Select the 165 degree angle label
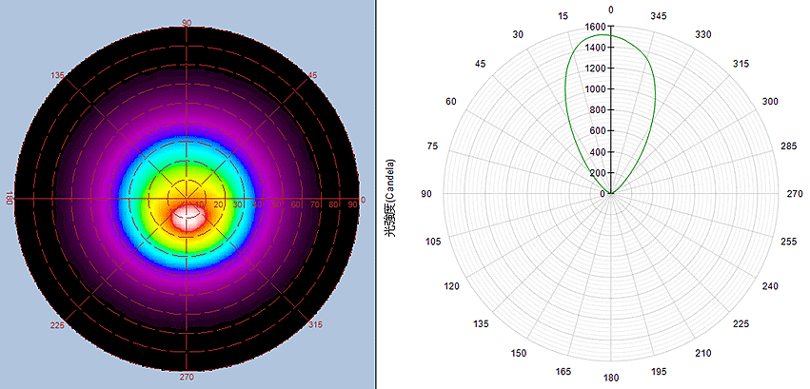810x389 pixels. coord(563,371)
